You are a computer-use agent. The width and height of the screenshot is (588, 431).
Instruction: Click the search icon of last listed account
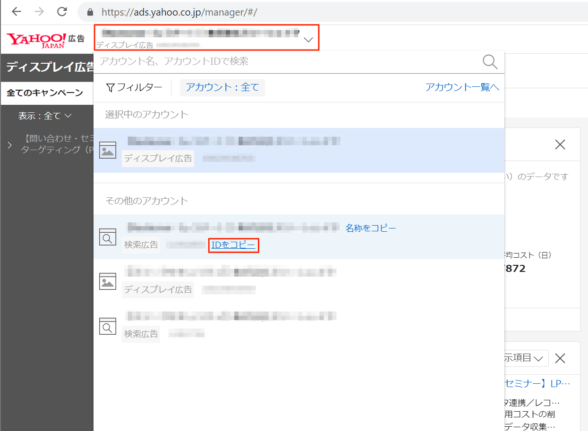tap(108, 326)
